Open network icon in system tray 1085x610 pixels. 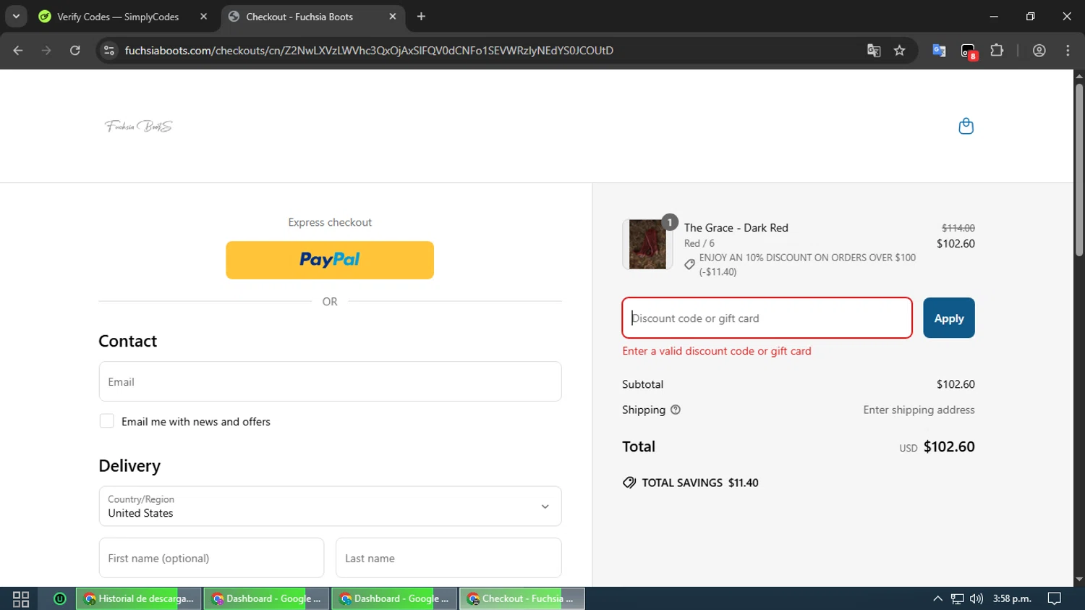click(x=957, y=598)
